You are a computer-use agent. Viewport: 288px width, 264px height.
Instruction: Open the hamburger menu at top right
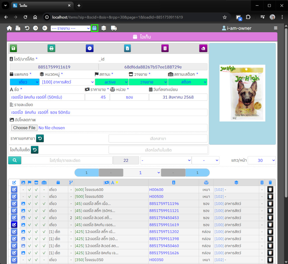click(x=276, y=28)
